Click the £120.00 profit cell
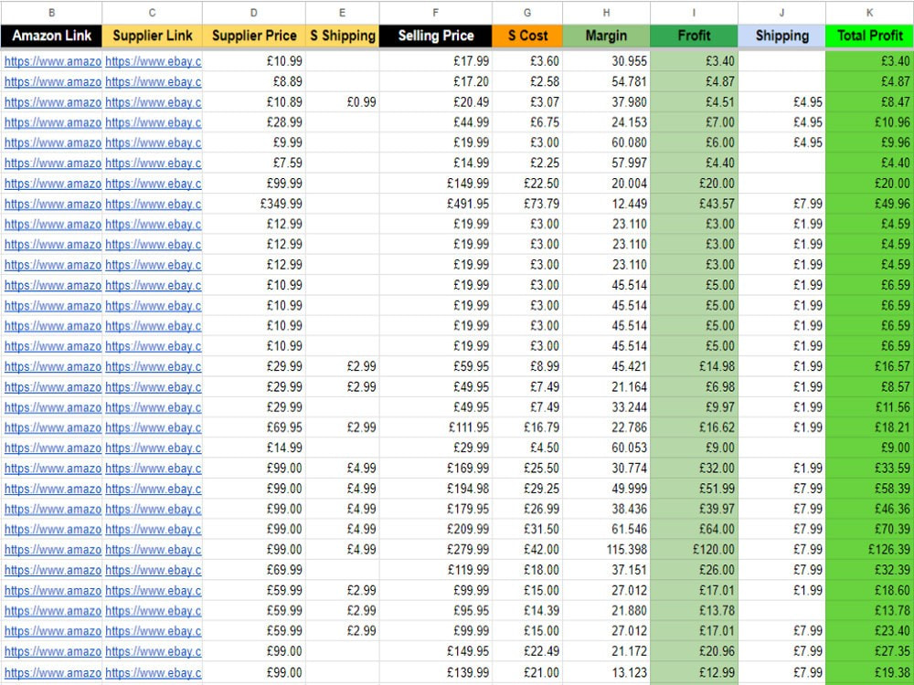 coord(694,550)
